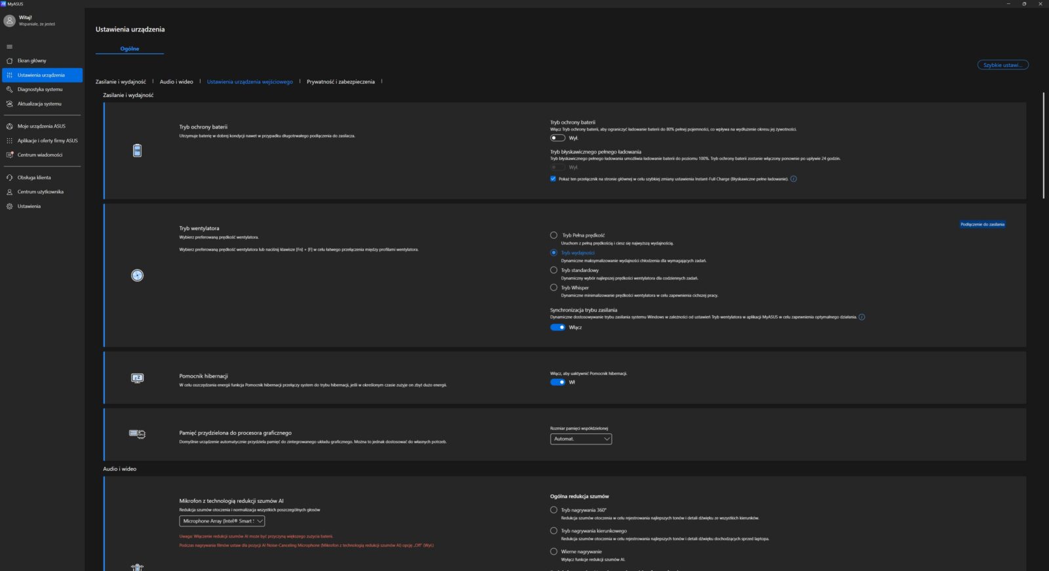Toggle Tryb ochrony baterii switch
Viewport: 1049px width, 571px height.
(x=557, y=138)
